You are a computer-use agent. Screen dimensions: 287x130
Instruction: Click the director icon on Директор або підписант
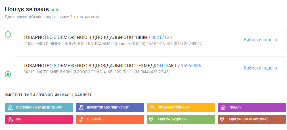[81, 107]
